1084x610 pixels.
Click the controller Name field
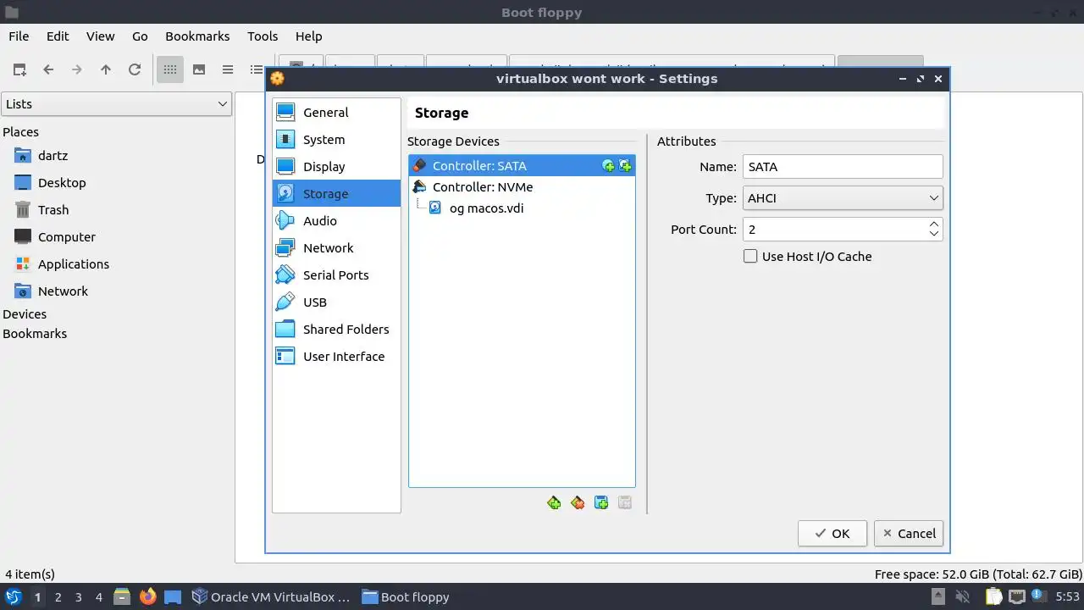pyautogui.click(x=843, y=167)
